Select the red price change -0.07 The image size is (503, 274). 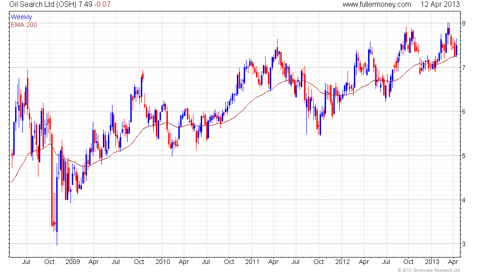pos(102,5)
